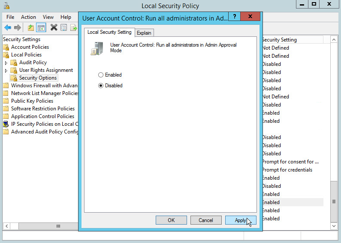Confirm the dialog with OK

pos(171,220)
